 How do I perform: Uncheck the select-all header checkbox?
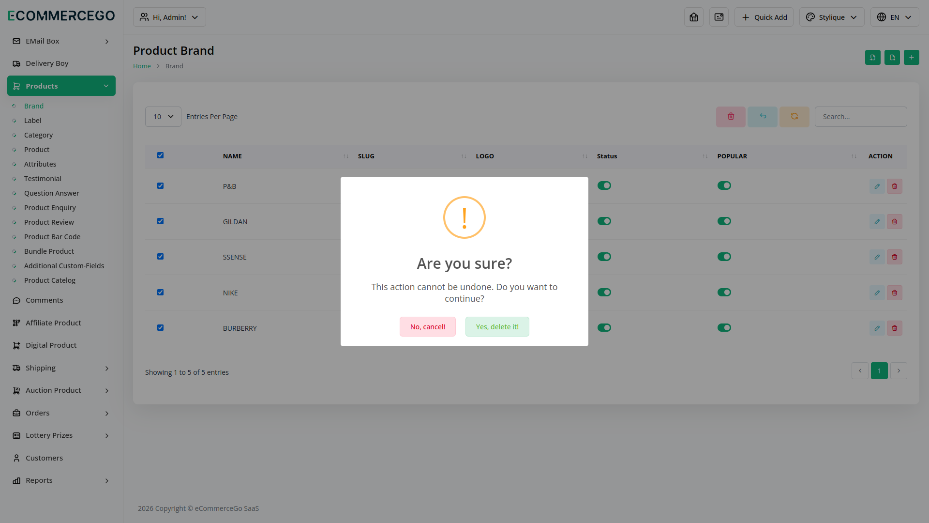(160, 155)
